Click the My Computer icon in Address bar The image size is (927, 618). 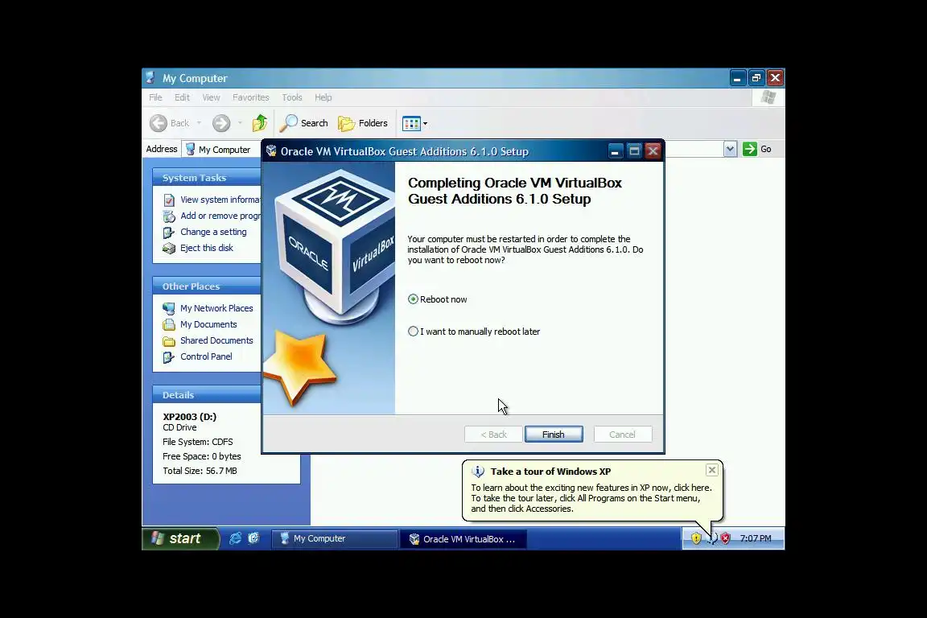point(191,149)
